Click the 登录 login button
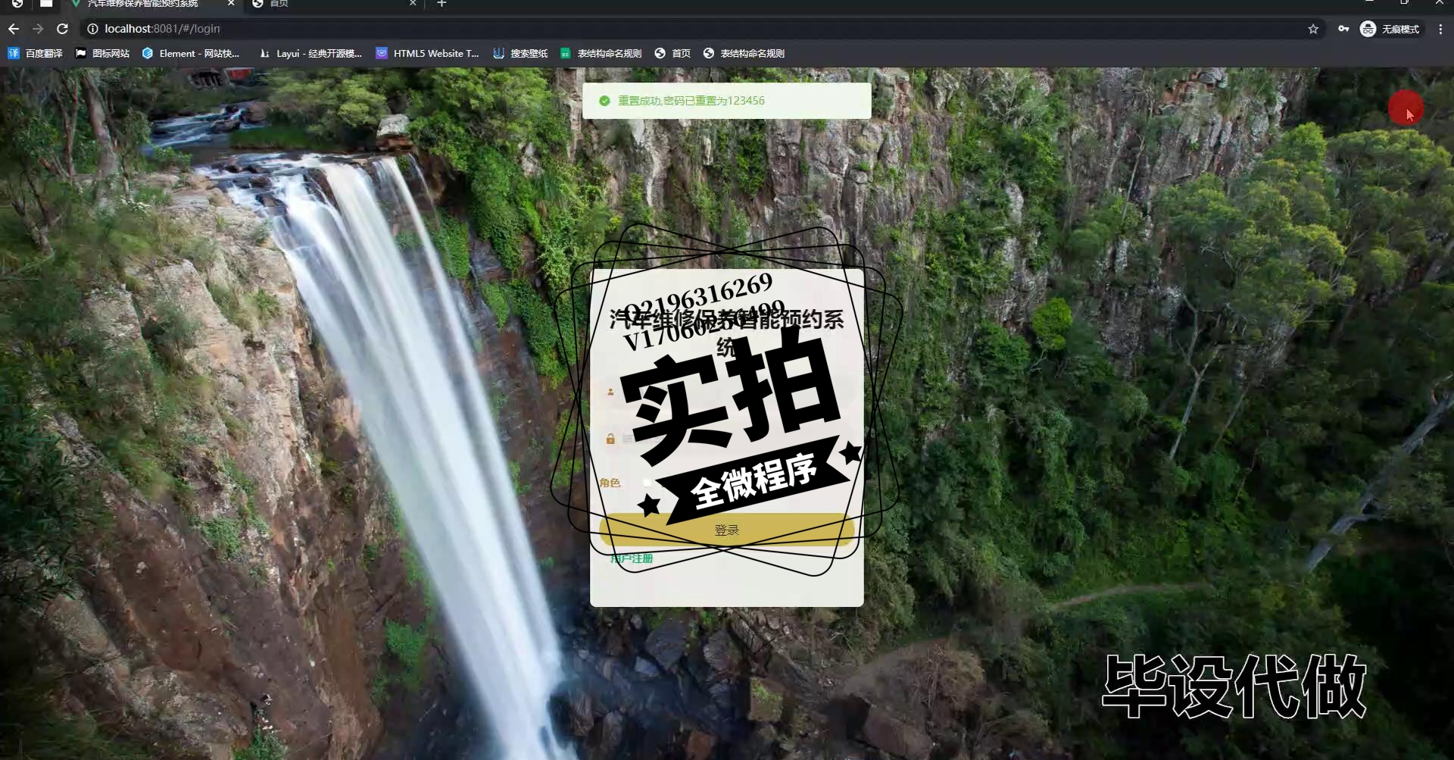 (726, 530)
